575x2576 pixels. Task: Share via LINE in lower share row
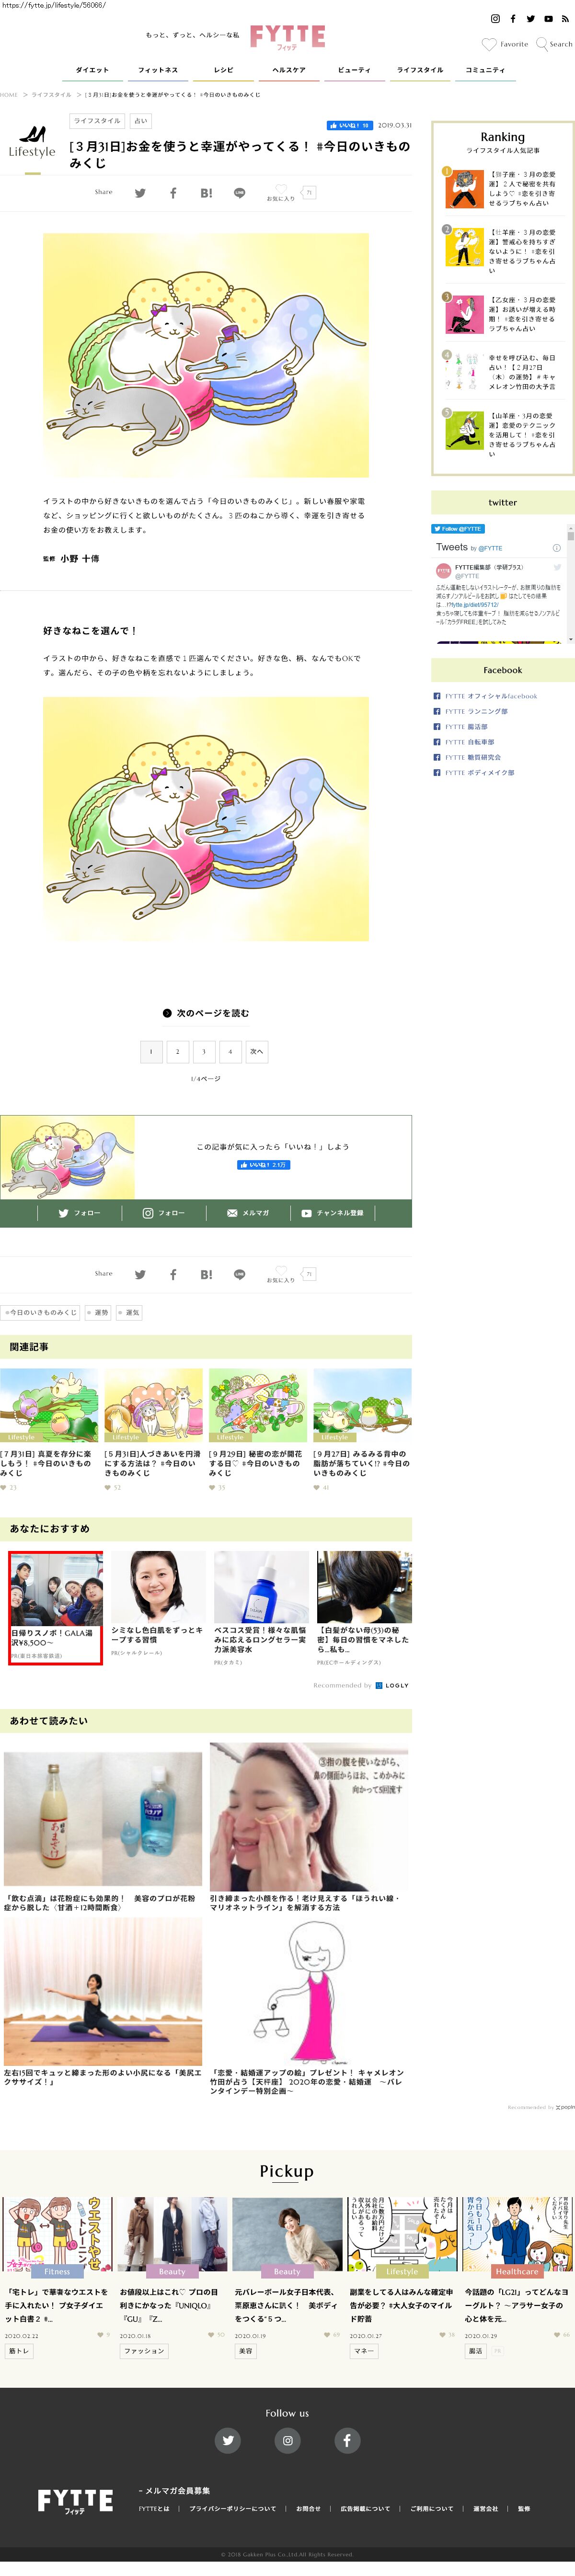click(239, 1275)
